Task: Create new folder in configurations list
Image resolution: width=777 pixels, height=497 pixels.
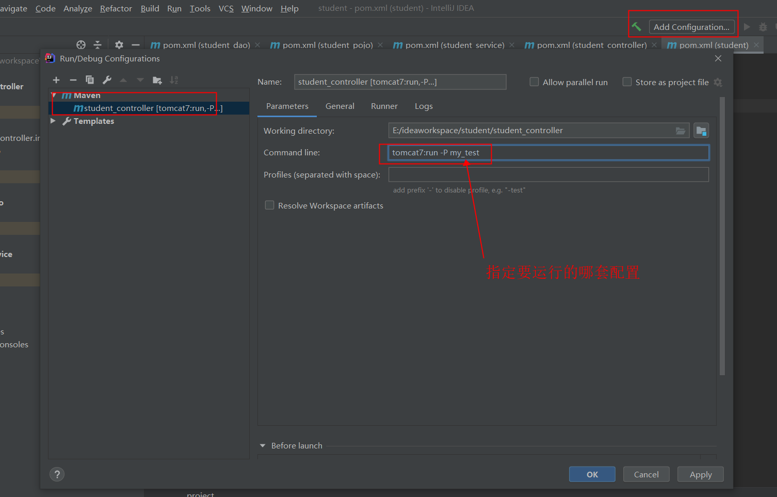Action: [157, 80]
